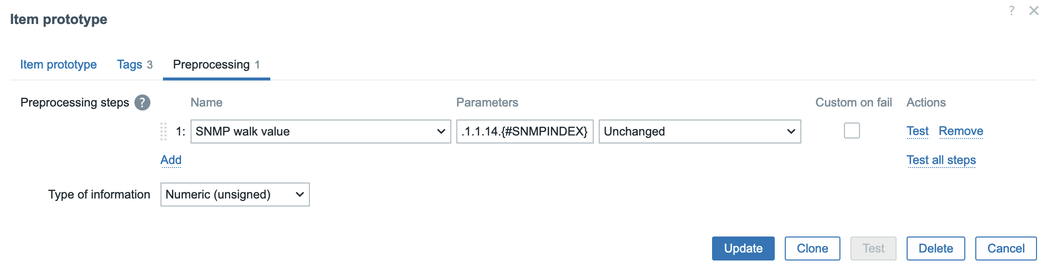Click the Update button

(743, 248)
